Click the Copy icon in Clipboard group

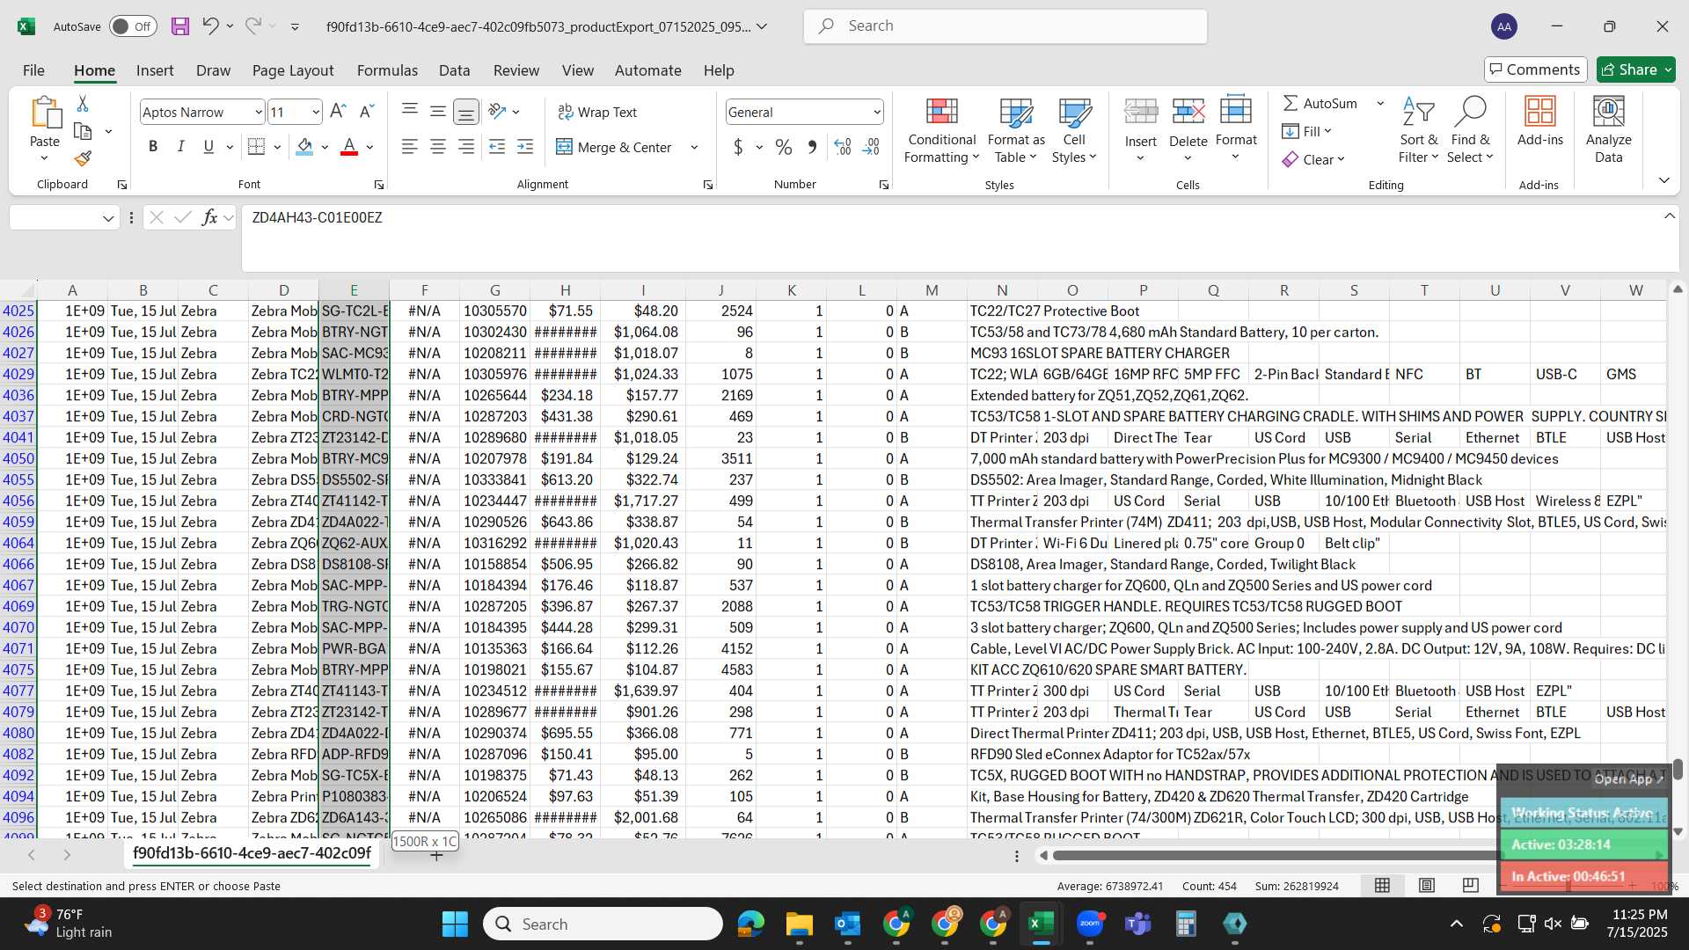pyautogui.click(x=83, y=131)
